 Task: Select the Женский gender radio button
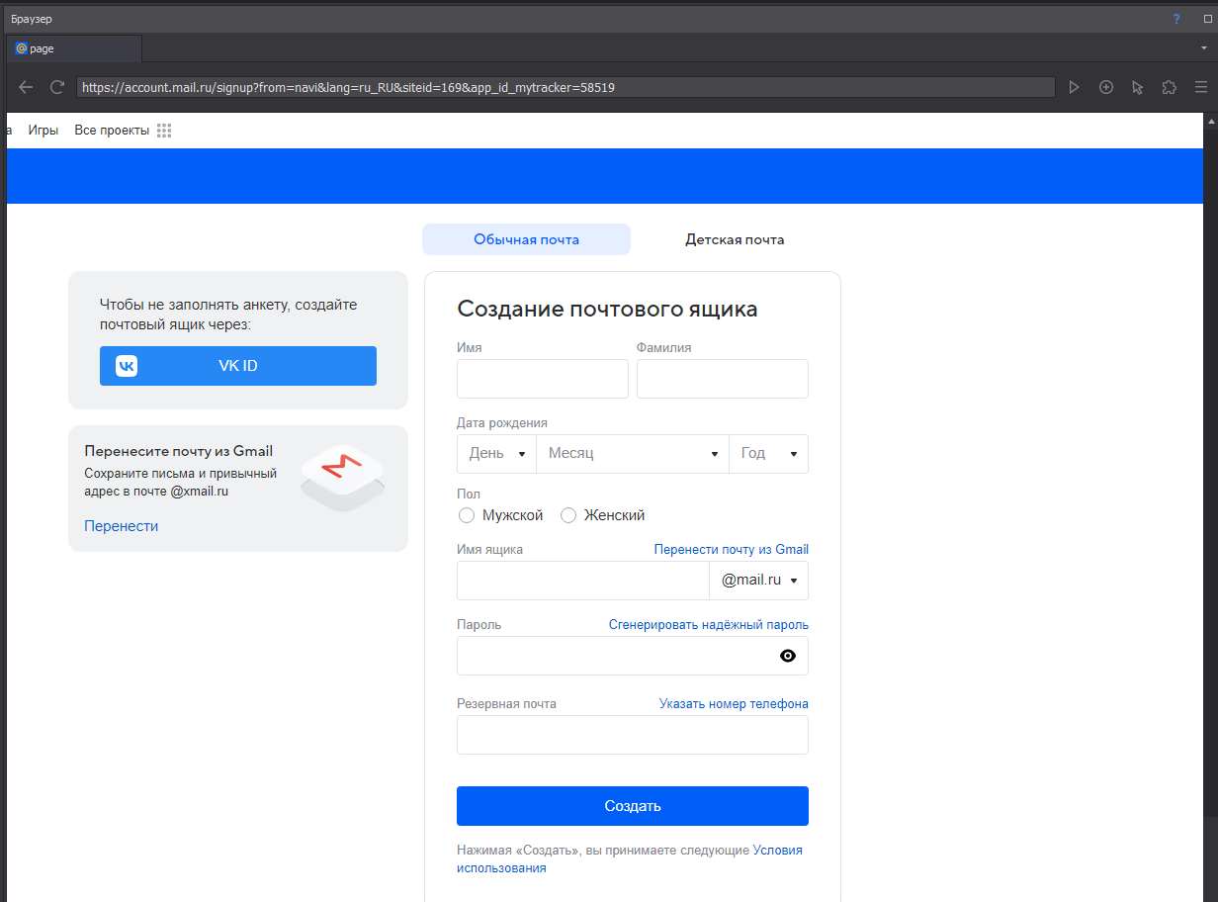coord(568,515)
